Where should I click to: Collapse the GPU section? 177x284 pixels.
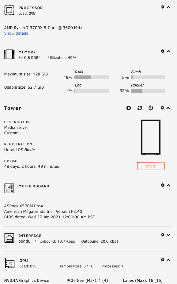[x=168, y=260]
